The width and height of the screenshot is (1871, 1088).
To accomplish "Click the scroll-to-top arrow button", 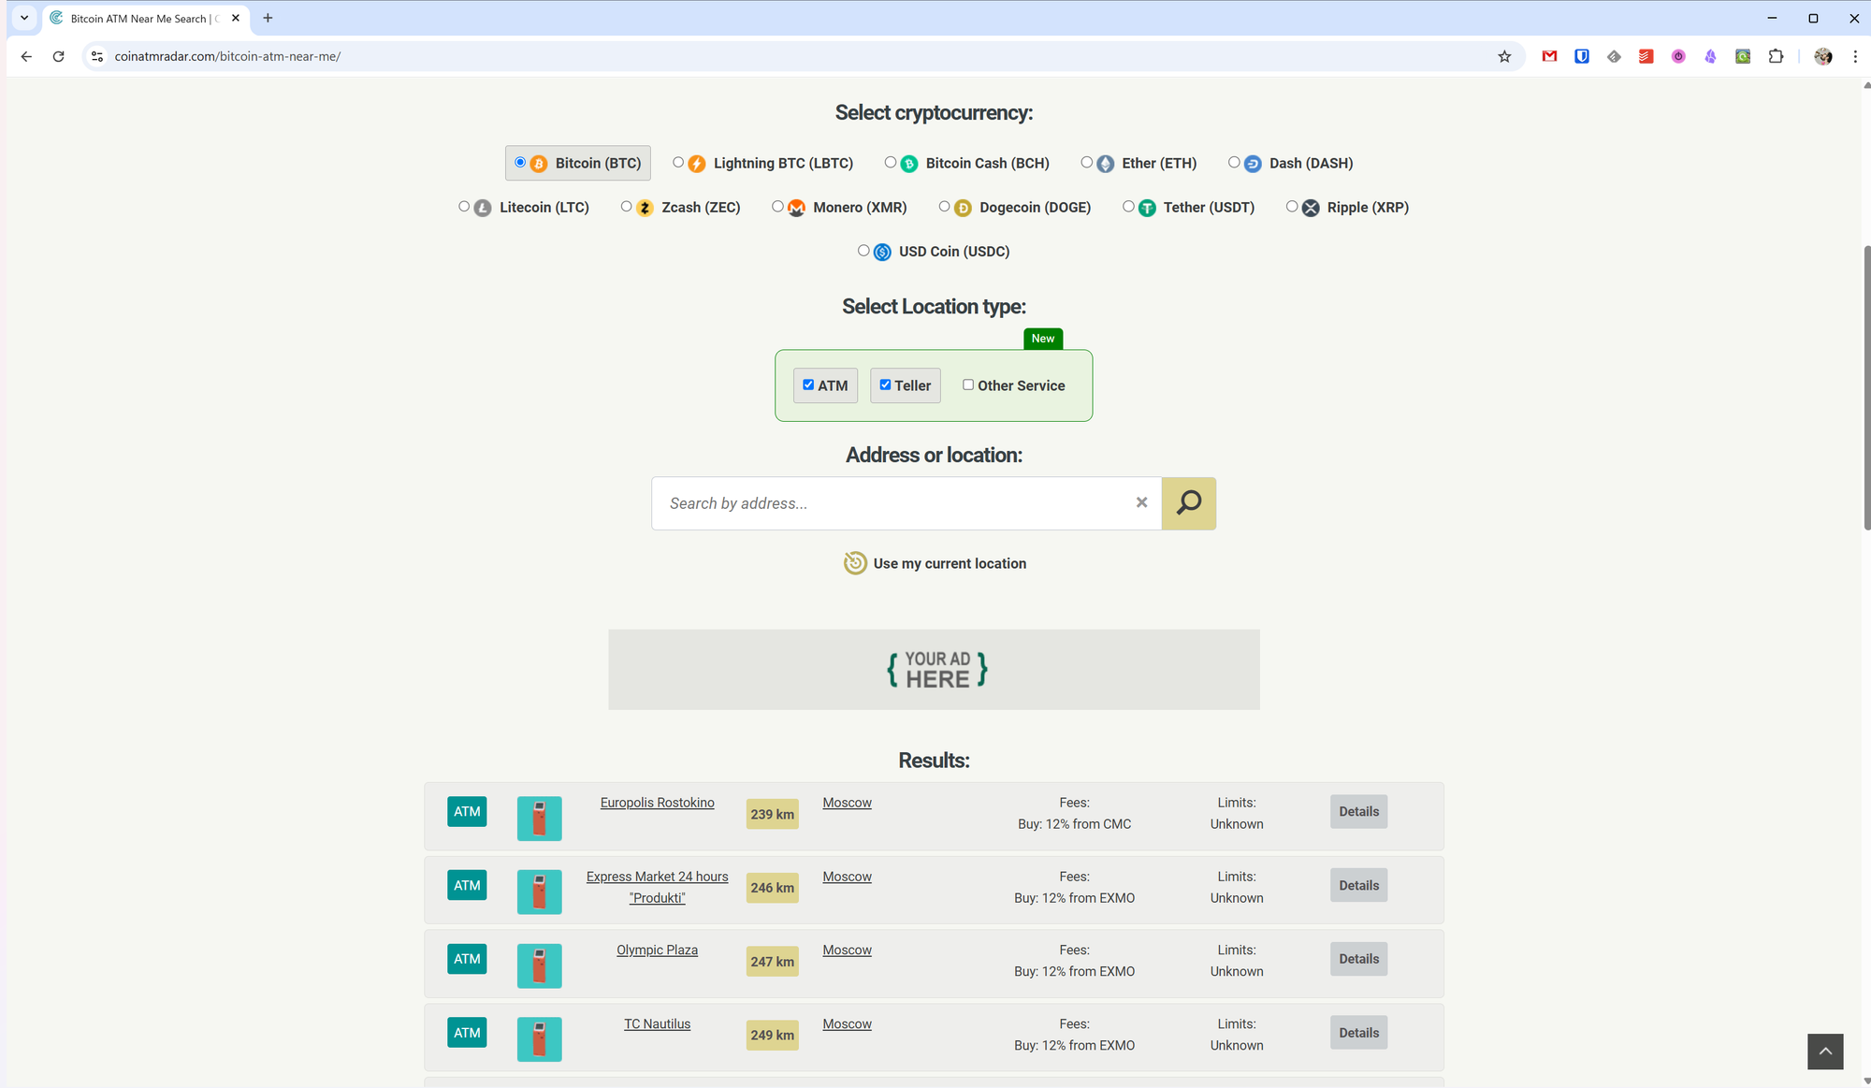I will (x=1824, y=1051).
